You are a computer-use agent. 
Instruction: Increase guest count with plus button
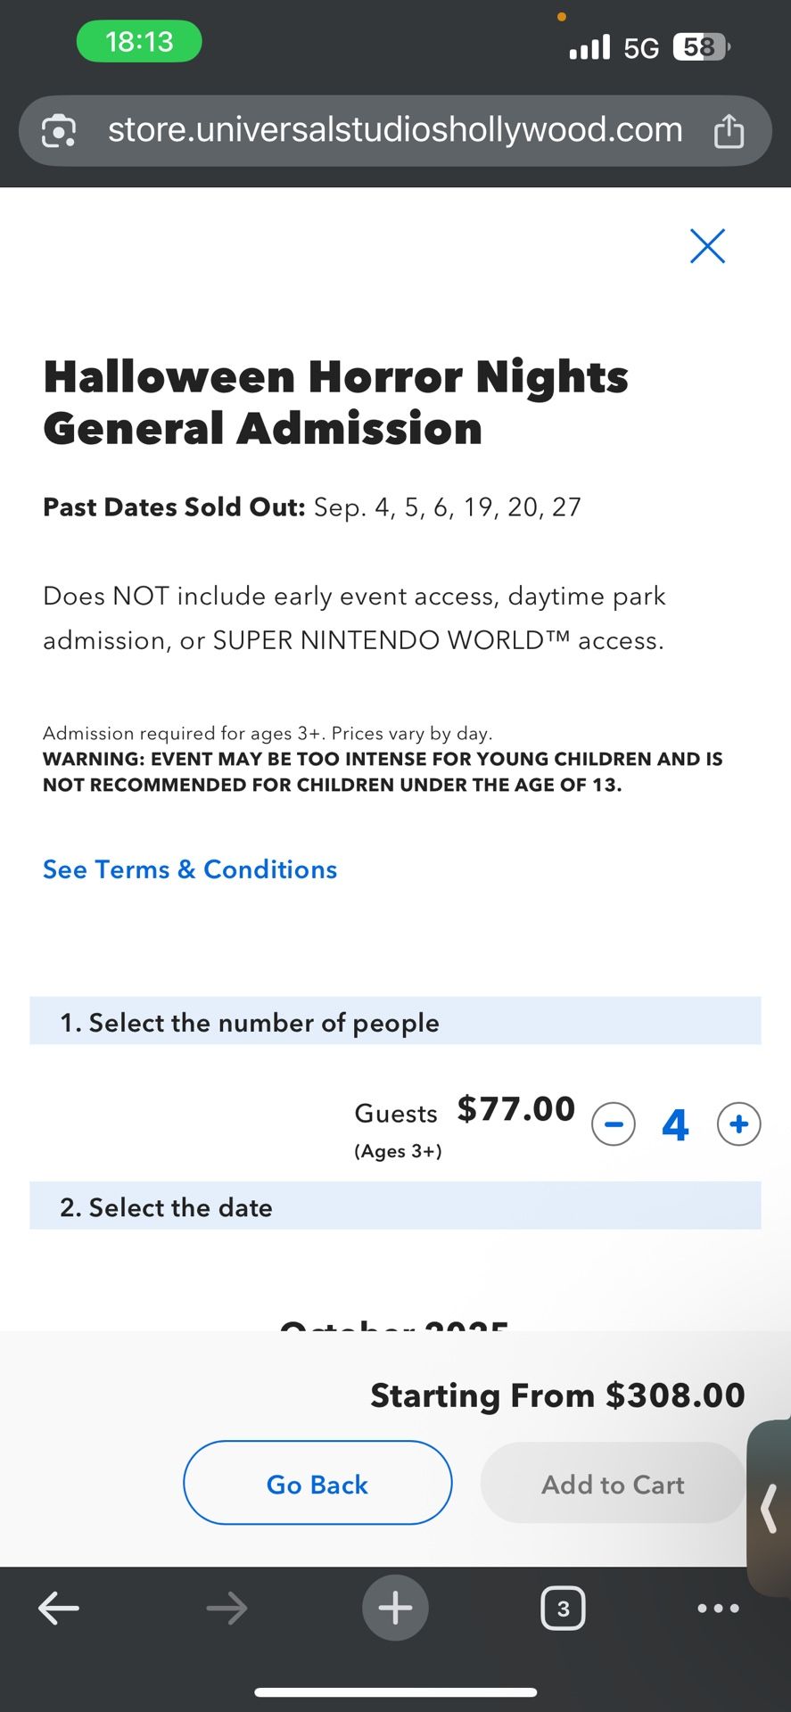(738, 1123)
